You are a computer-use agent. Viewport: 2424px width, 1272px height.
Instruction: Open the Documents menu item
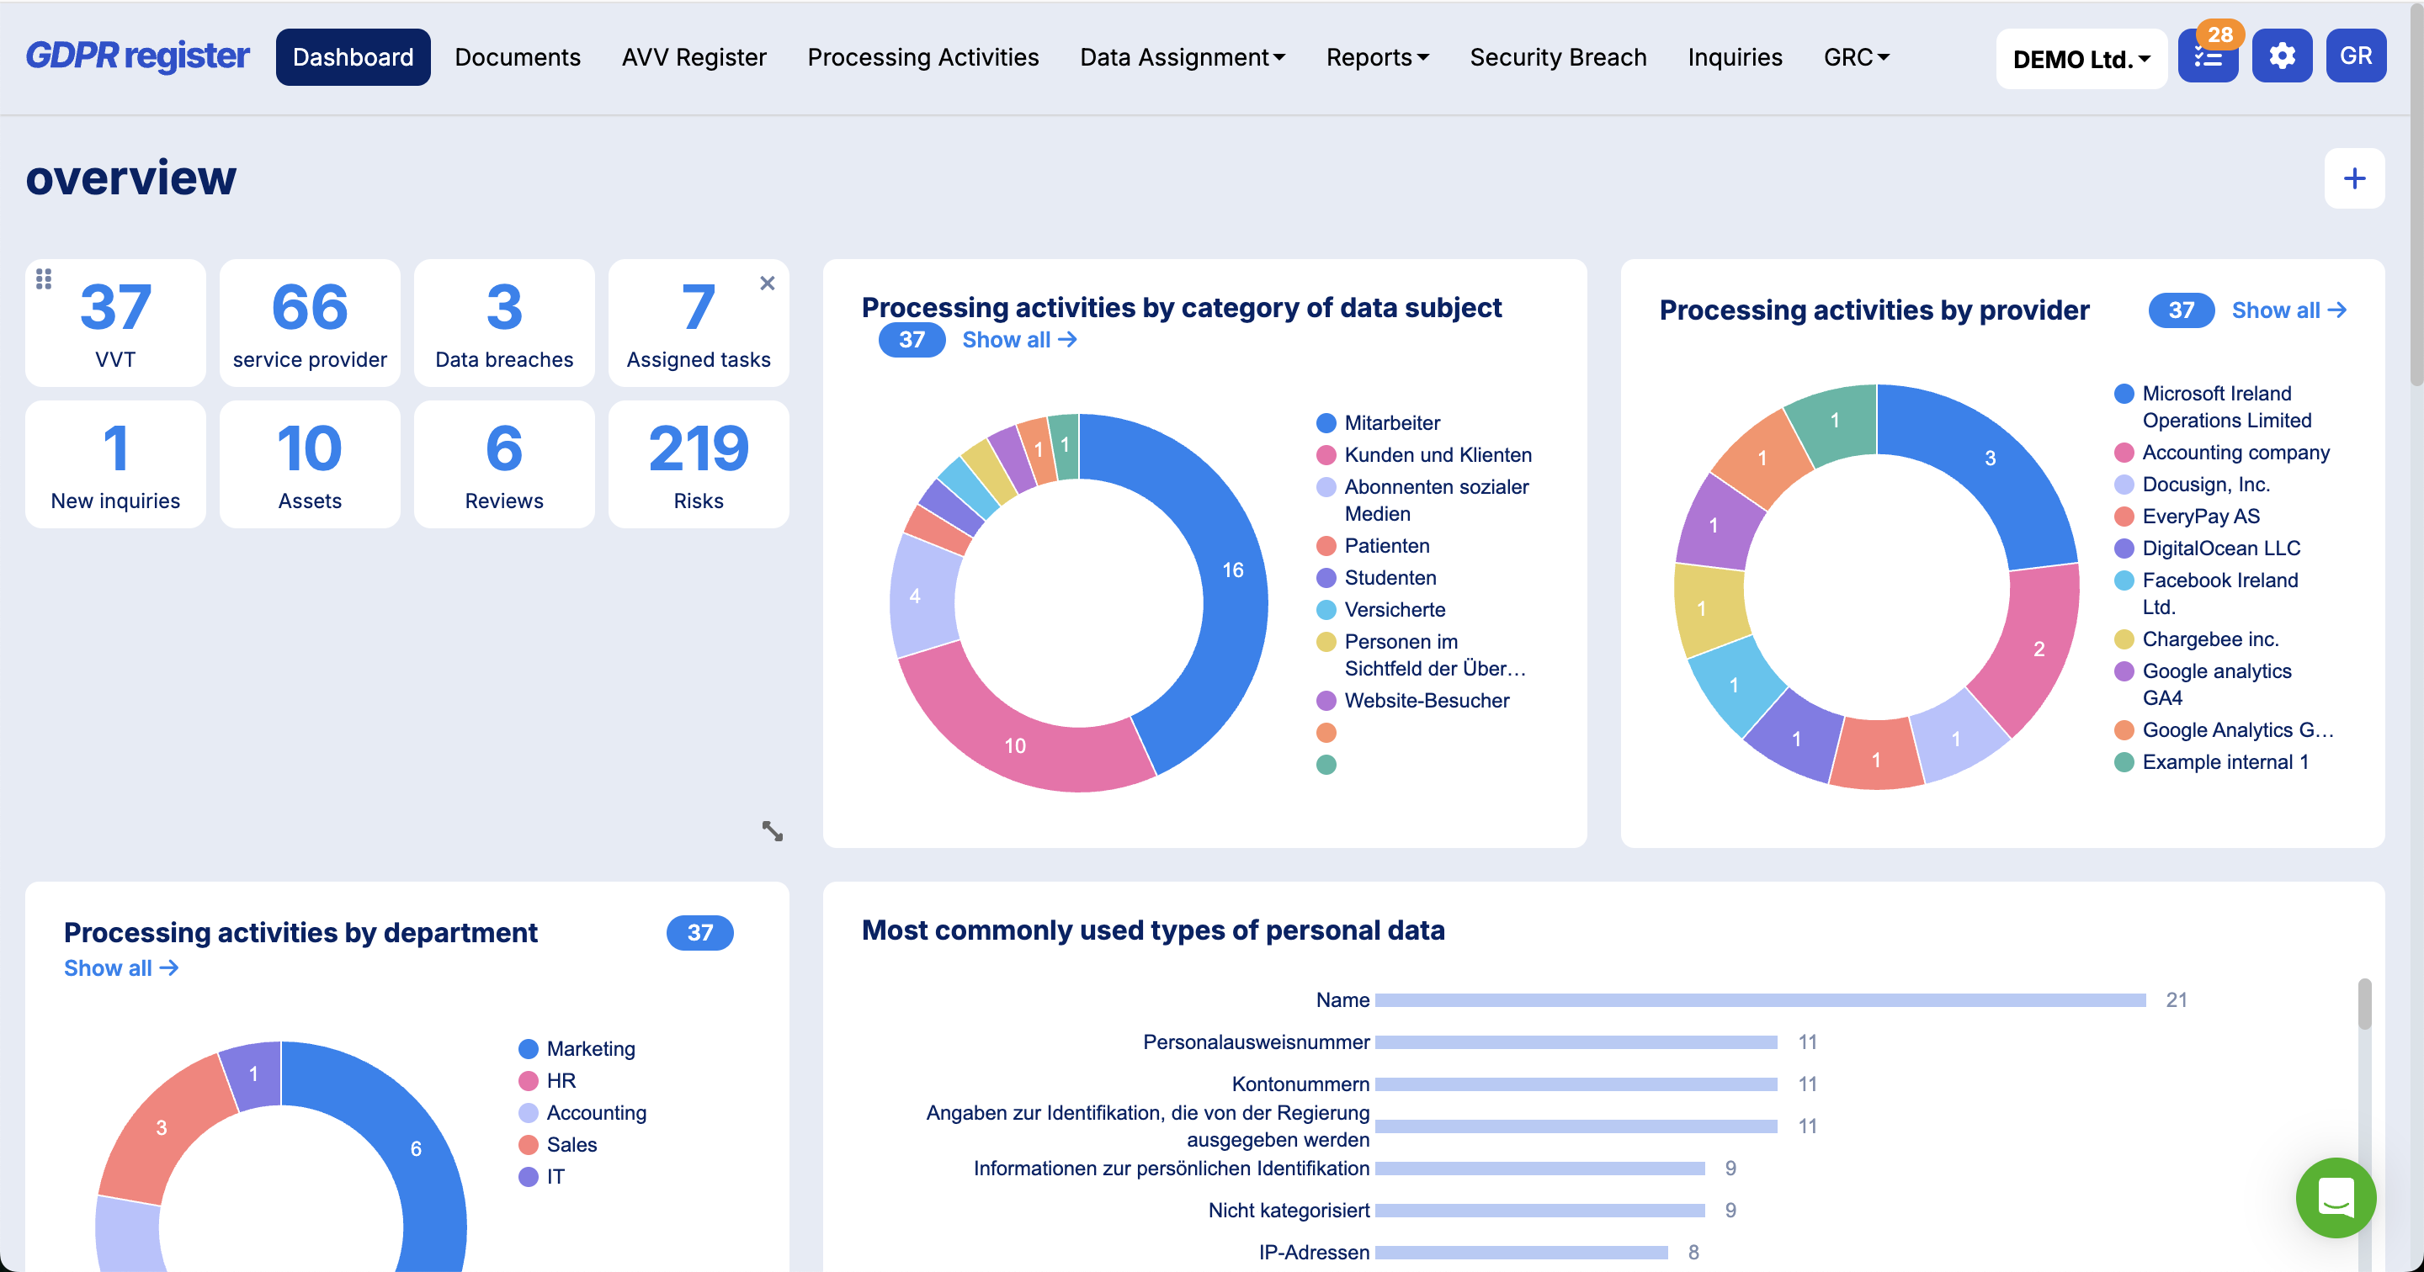click(x=518, y=57)
